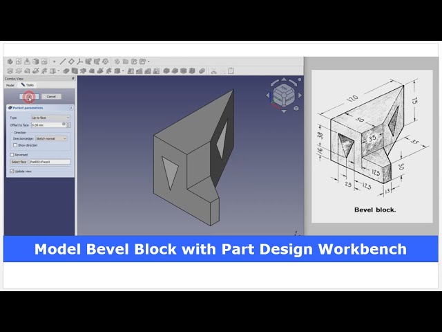Click the Cancel button
This screenshot has width=442, height=332.
[x=50, y=96]
